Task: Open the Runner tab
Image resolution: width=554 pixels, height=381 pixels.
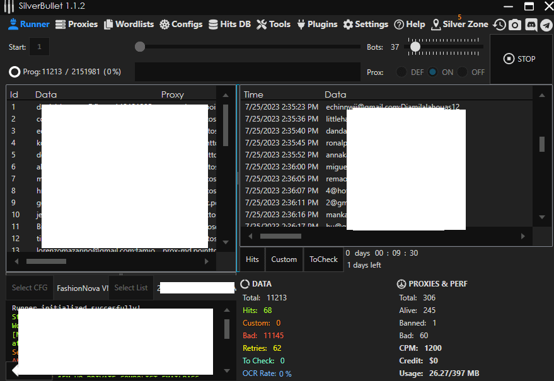Action: 29,25
